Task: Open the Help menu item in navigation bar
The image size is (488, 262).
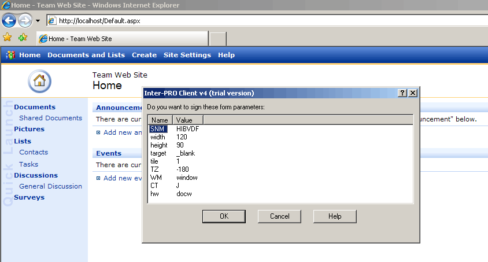Action: coord(226,55)
